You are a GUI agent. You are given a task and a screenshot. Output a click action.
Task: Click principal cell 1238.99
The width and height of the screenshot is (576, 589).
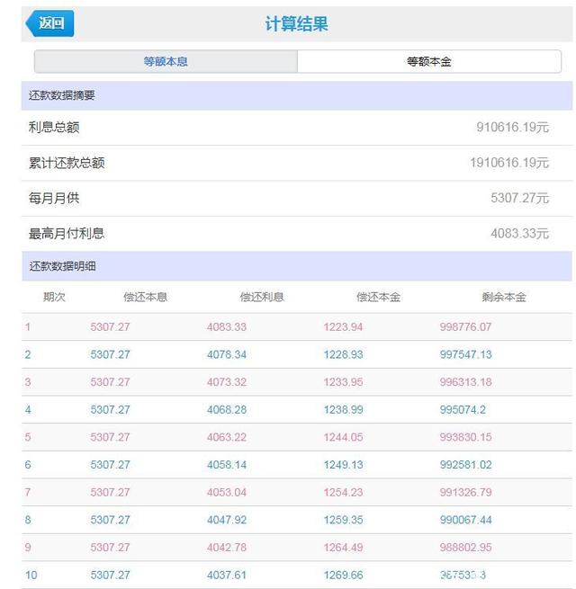[343, 409]
